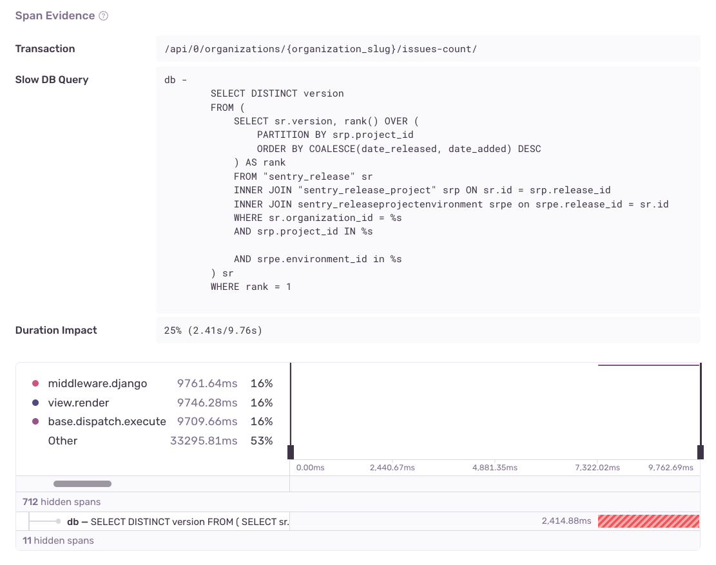Click the issues-count transaction endpoint

319,48
